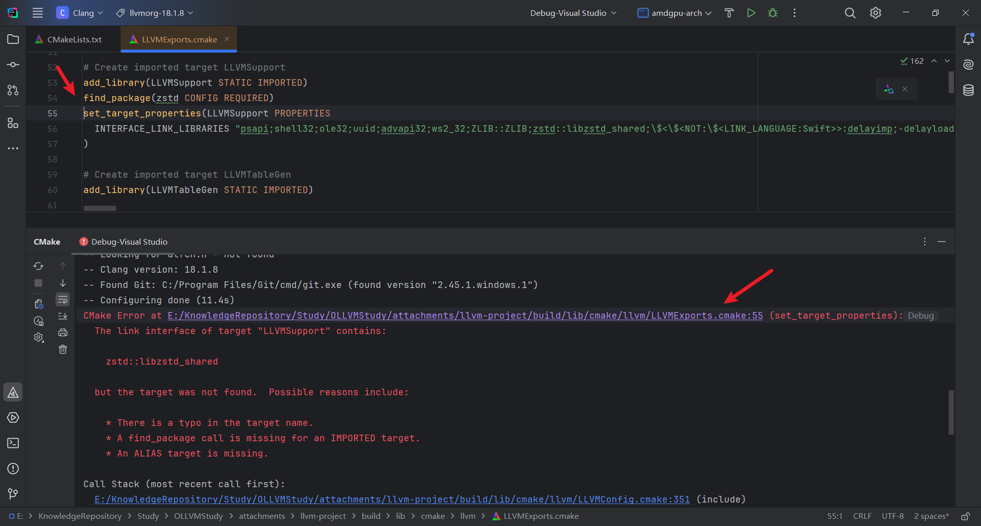Click the Build hammer icon

click(729, 13)
